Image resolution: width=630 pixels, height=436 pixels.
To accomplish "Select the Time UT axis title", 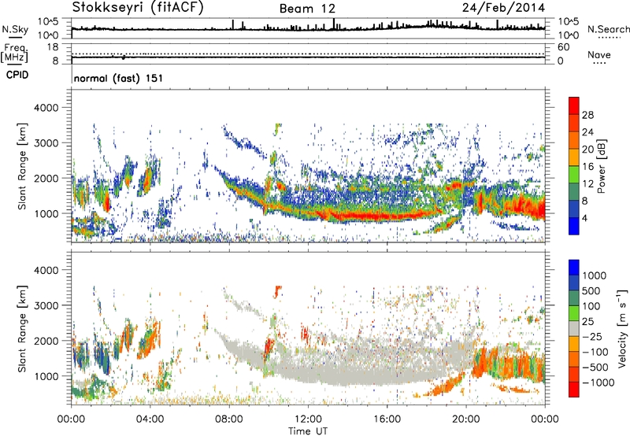I will 308,431.
